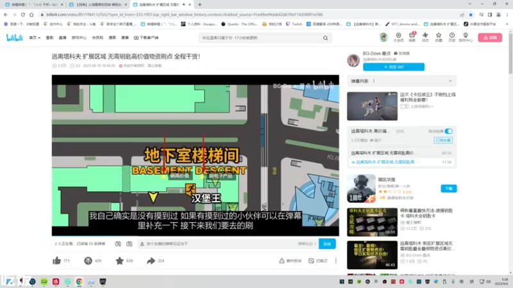This screenshot has height=288, width=513.
Task: Open danmaku settings icon beside the toggle
Action: point(130,244)
